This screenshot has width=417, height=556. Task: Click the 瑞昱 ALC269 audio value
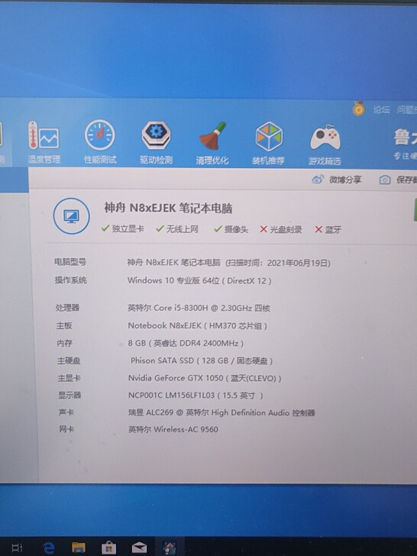pos(221,412)
